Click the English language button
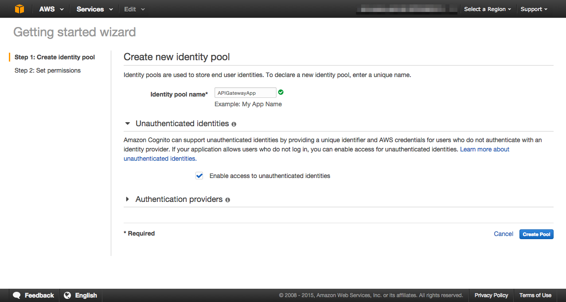566x302 pixels. click(x=80, y=295)
